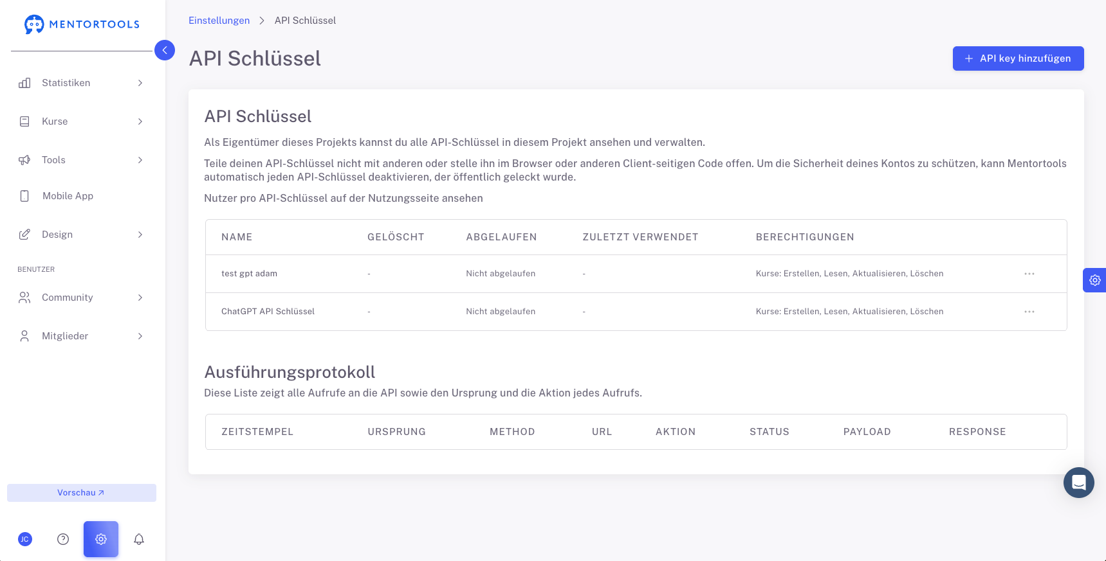
Task: Open the Community menu item
Action: pyautogui.click(x=81, y=298)
